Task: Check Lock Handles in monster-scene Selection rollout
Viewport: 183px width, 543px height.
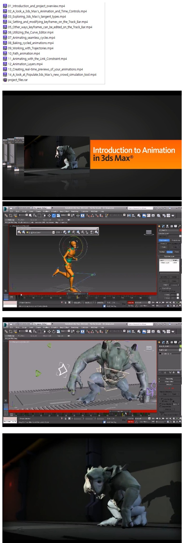Action: click(x=162, y=399)
